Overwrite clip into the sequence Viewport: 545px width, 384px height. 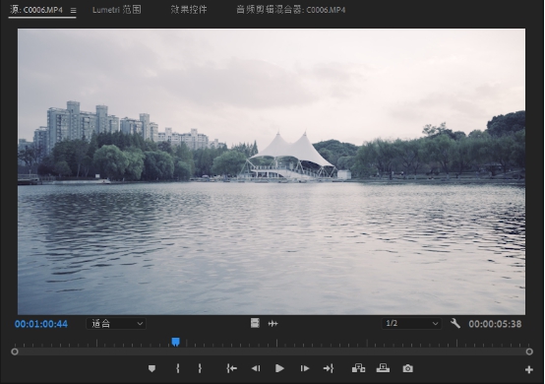tap(383, 368)
